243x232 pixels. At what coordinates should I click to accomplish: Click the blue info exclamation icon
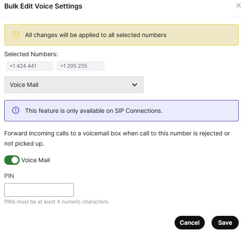[x=16, y=110]
